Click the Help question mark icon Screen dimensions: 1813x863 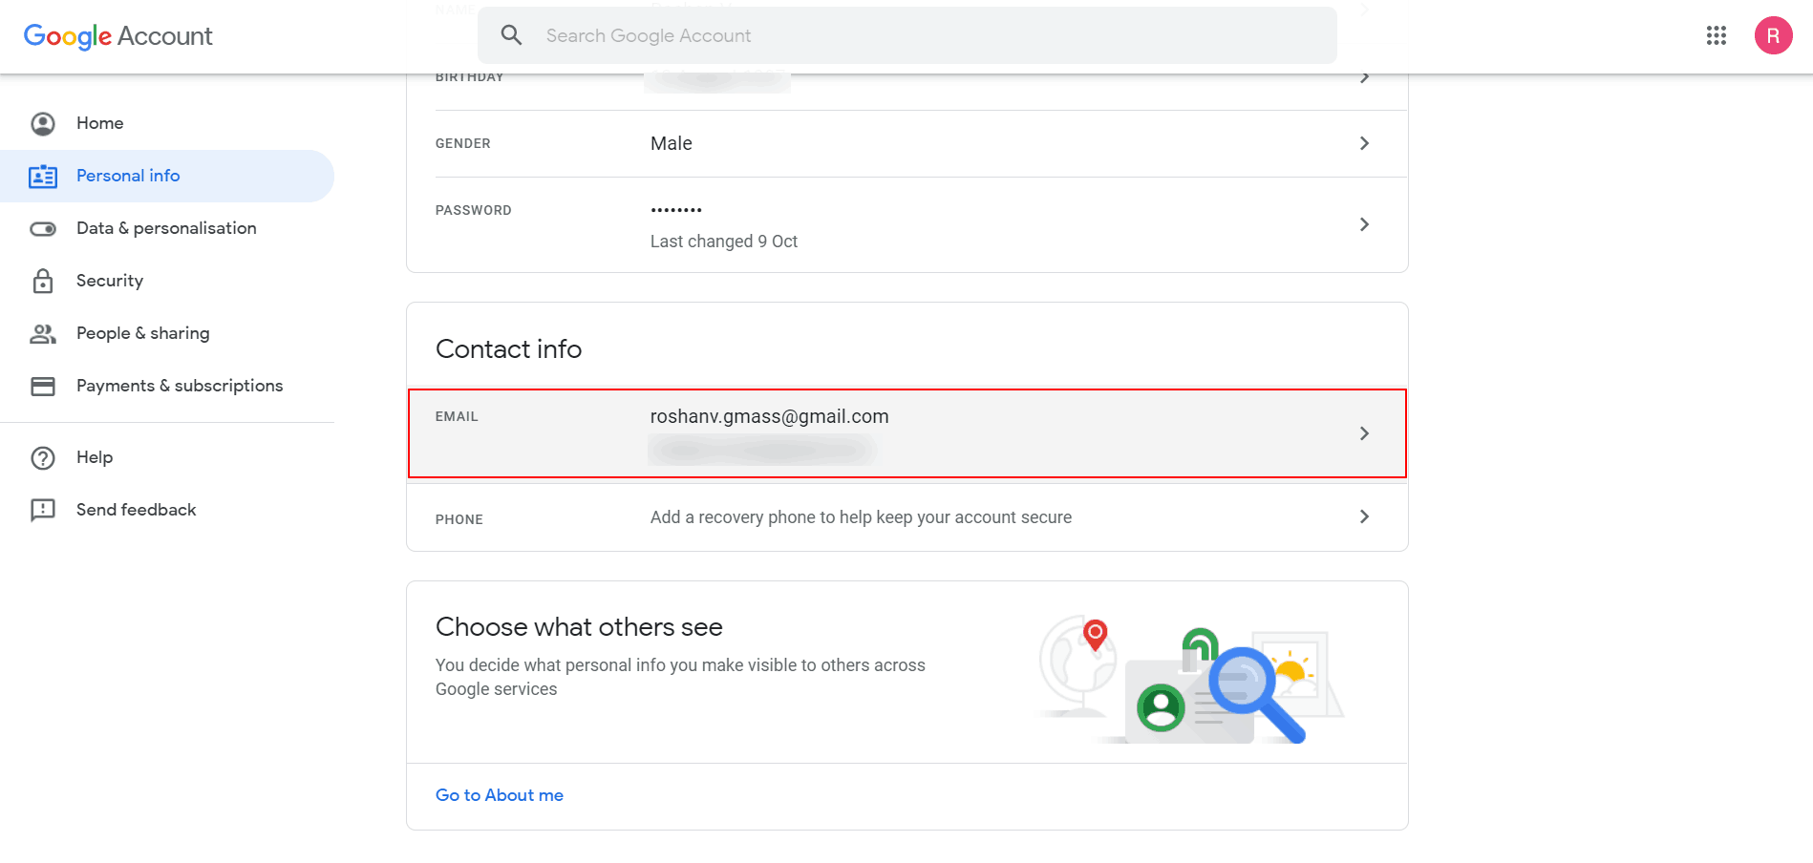tap(43, 458)
